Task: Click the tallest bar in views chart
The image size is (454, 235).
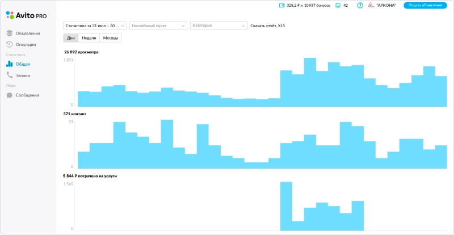Action: (310, 82)
